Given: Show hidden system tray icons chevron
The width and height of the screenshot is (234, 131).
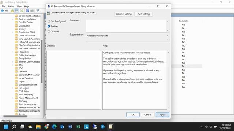Looking at the screenshot, I should click(x=201, y=127).
